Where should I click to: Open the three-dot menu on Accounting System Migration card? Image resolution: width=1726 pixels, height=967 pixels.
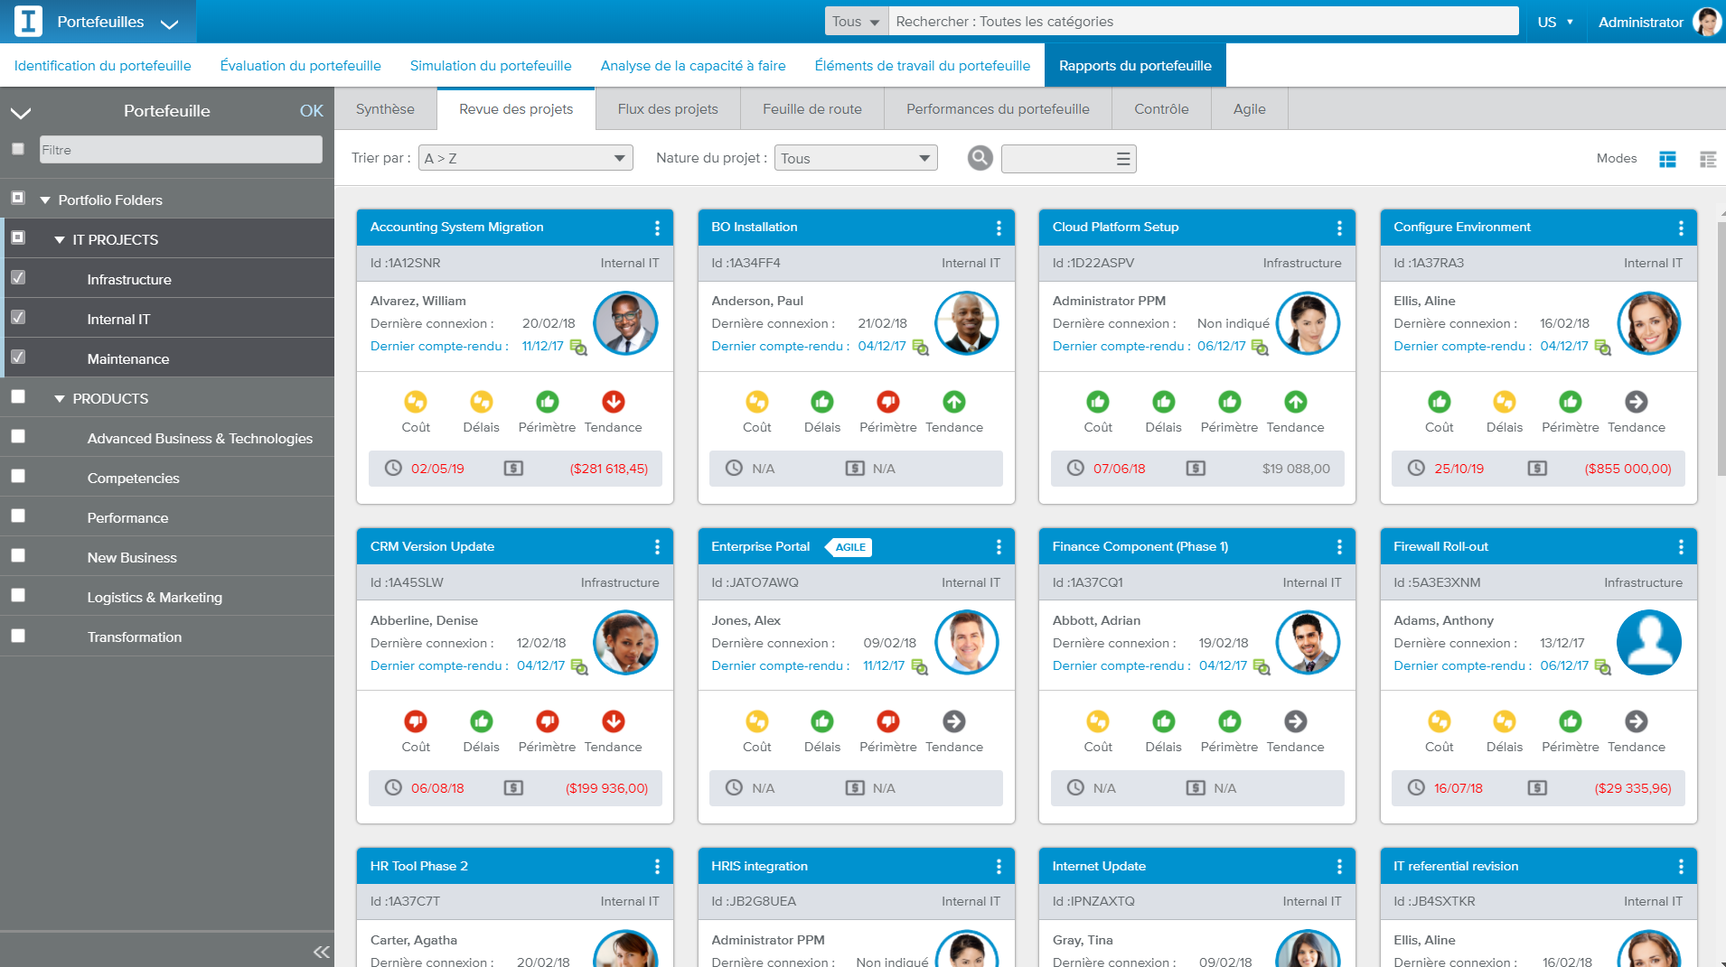[658, 228]
